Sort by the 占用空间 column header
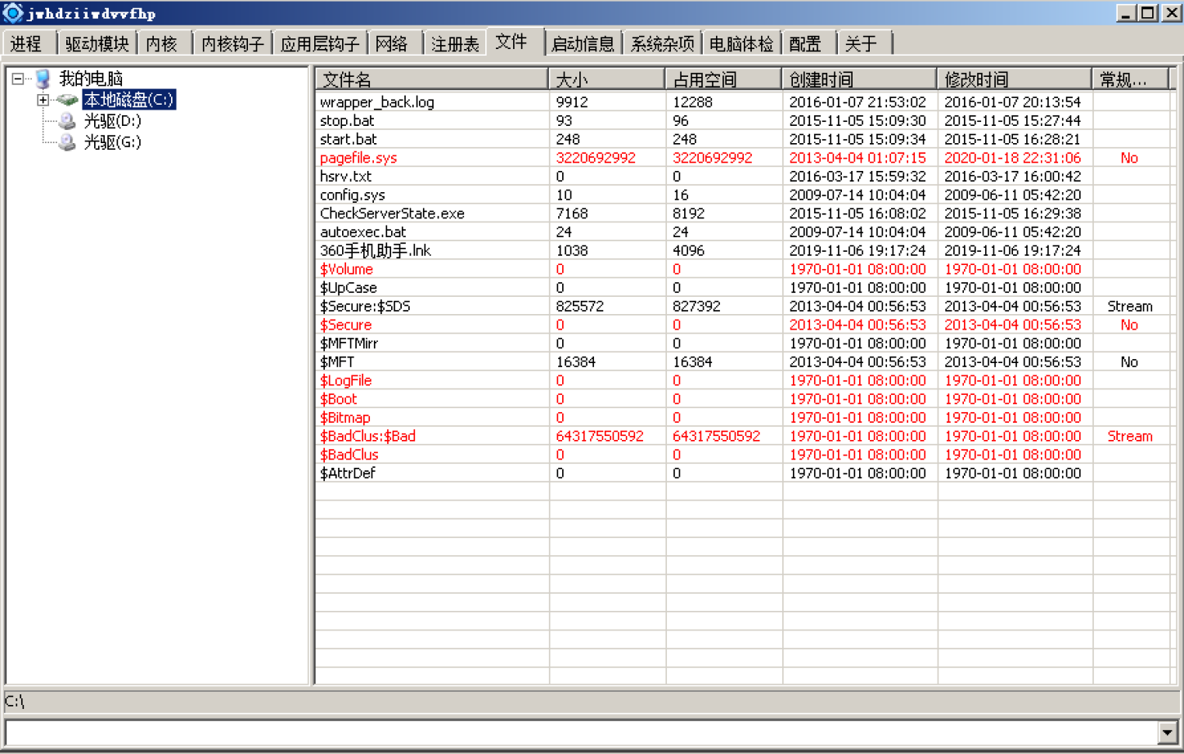The height and width of the screenshot is (754, 1184). [723, 79]
